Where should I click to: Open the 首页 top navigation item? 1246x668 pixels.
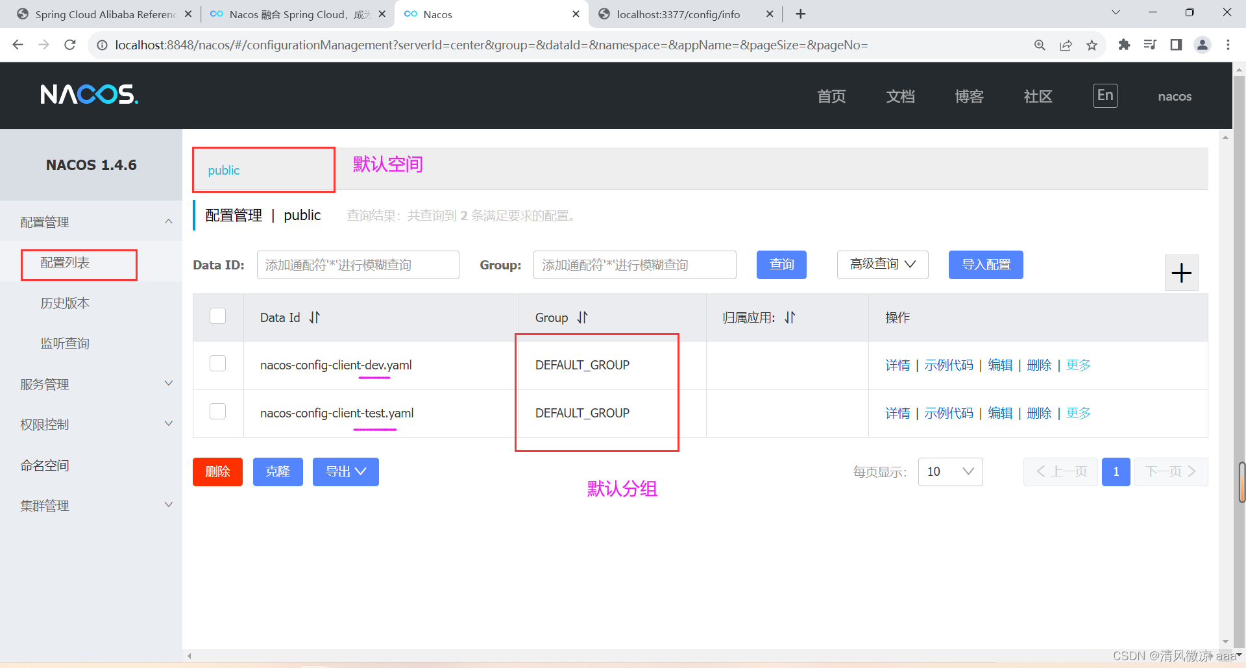831,96
